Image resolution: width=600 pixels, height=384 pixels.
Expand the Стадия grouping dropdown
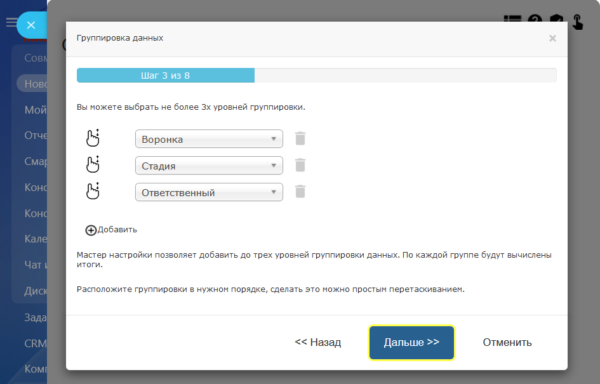coord(209,166)
